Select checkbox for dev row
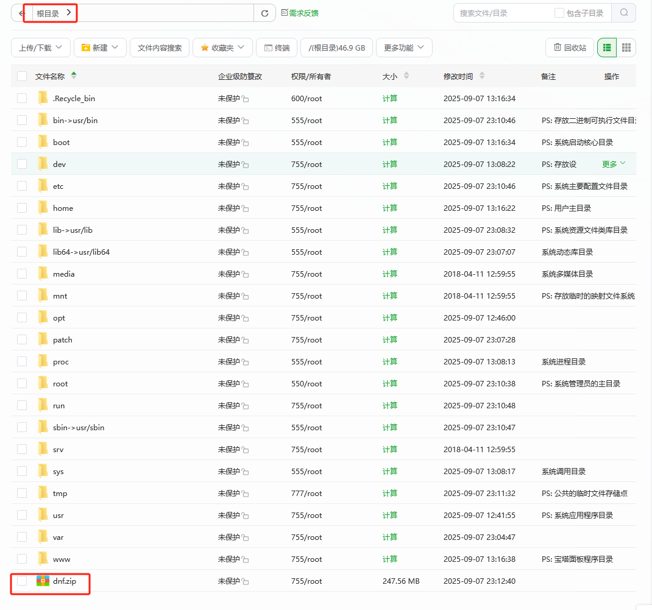The image size is (652, 610). 22,164
